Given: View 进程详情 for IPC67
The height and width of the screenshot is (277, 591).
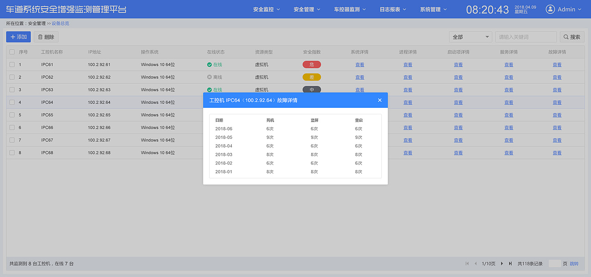Looking at the screenshot, I should 408,140.
